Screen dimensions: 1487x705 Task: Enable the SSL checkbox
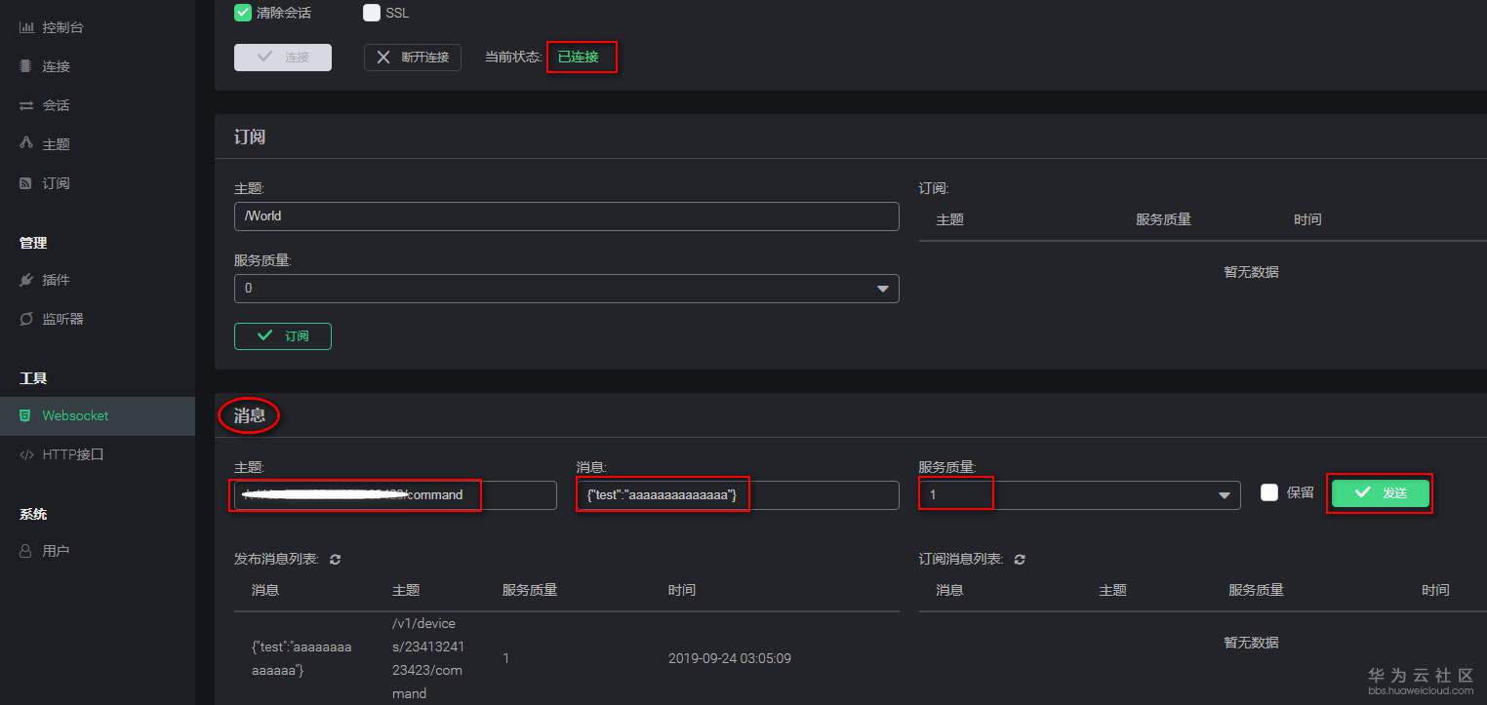371,13
